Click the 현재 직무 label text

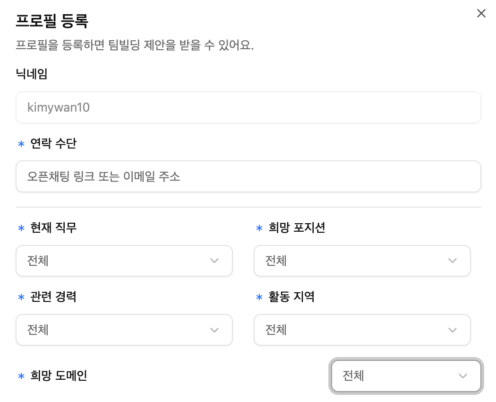click(53, 227)
